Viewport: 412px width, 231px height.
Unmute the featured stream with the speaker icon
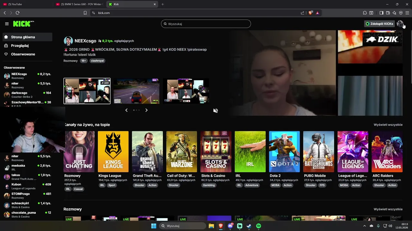tap(215, 111)
